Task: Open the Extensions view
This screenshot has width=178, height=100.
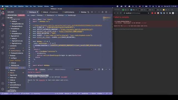Action: (3, 36)
